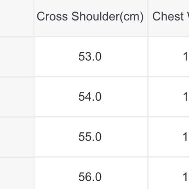Image resolution: width=189 pixels, height=189 pixels.
Task: Click the row border between 55.0 and 56.0
Action: (x=91, y=157)
